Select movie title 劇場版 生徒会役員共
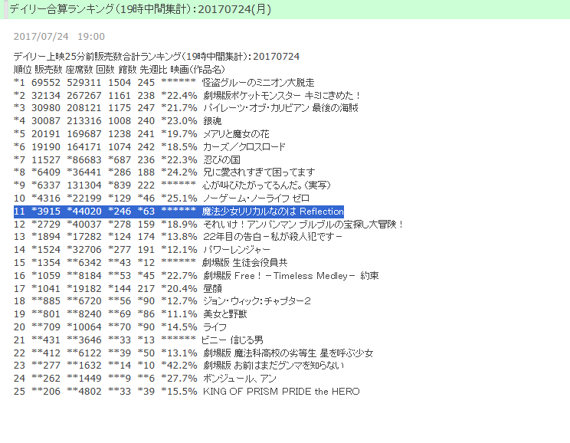Screen dimensions: 570x443 (244, 263)
